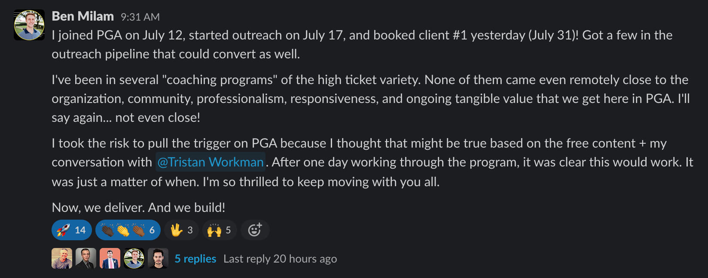The width and height of the screenshot is (708, 278).
Task: Toggle the clapping hands reaction
Action: [x=128, y=230]
